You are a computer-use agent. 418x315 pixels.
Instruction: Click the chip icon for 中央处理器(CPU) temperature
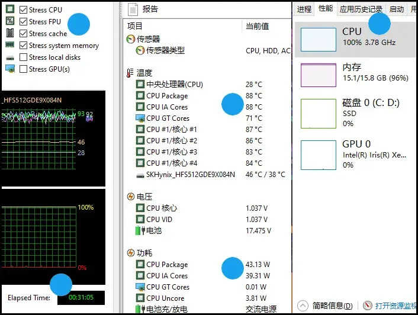(140, 84)
